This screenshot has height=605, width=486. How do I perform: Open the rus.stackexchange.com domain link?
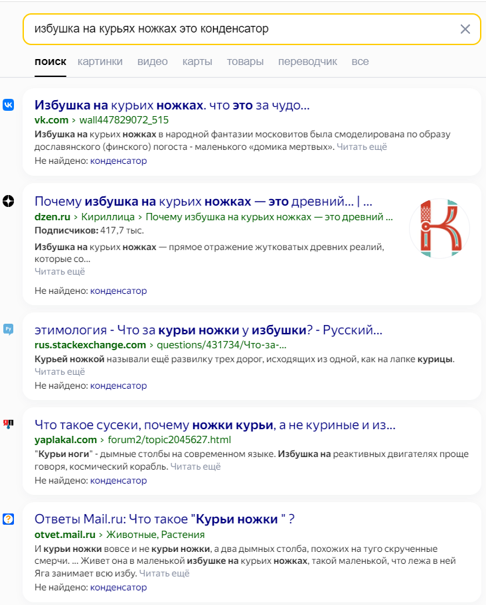[x=90, y=345]
